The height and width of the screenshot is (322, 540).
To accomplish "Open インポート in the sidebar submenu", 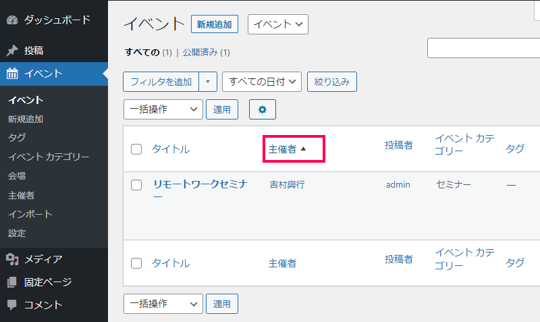I will (30, 214).
